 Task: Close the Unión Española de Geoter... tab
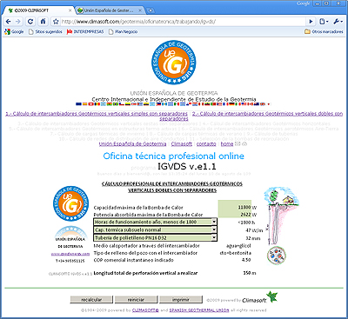(141, 10)
